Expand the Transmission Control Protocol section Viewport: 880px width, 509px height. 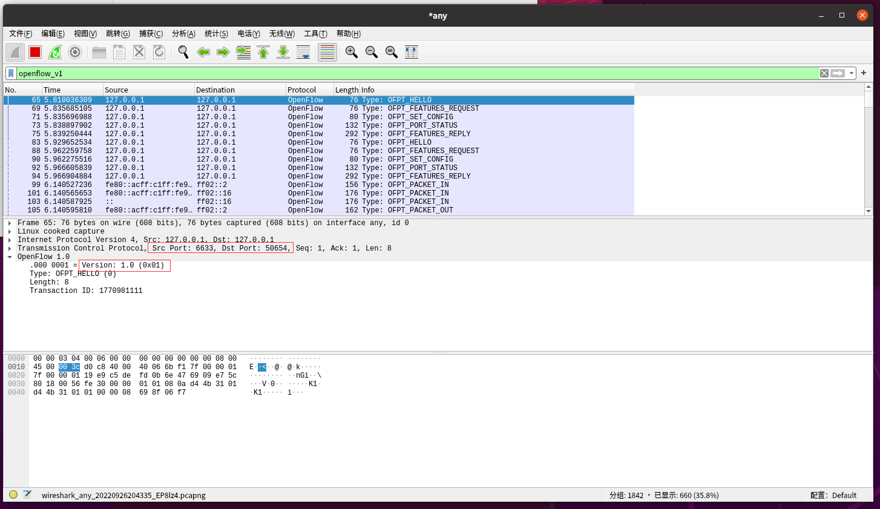[10, 249]
